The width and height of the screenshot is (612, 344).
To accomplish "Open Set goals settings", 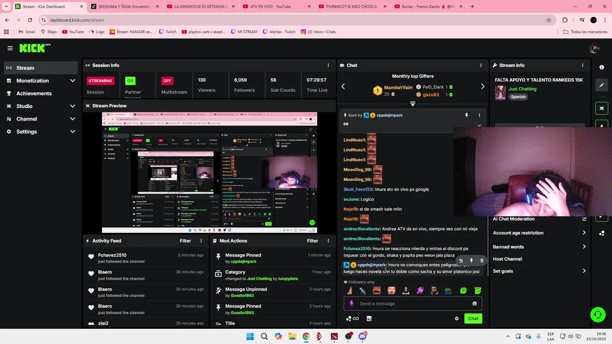I will pyautogui.click(x=539, y=271).
